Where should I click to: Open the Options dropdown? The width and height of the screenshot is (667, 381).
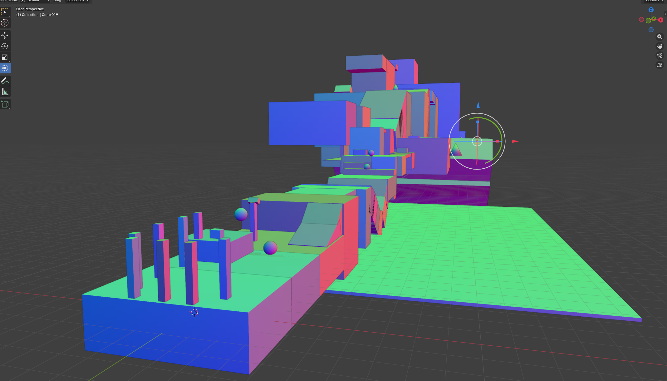click(654, 1)
